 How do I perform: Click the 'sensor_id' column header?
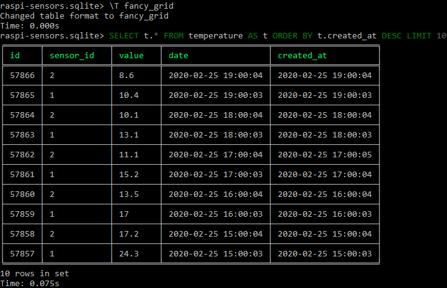[x=72, y=56]
